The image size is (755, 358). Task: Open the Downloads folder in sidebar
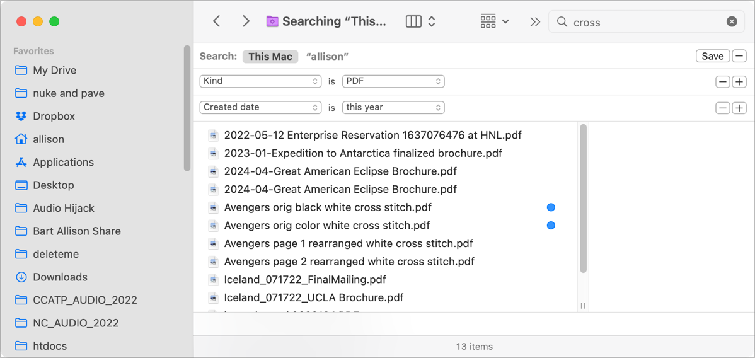click(x=60, y=277)
